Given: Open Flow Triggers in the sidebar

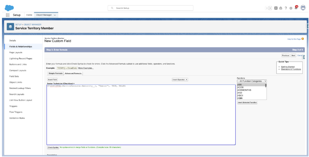Looking at the screenshot, I should click(x=16, y=112).
